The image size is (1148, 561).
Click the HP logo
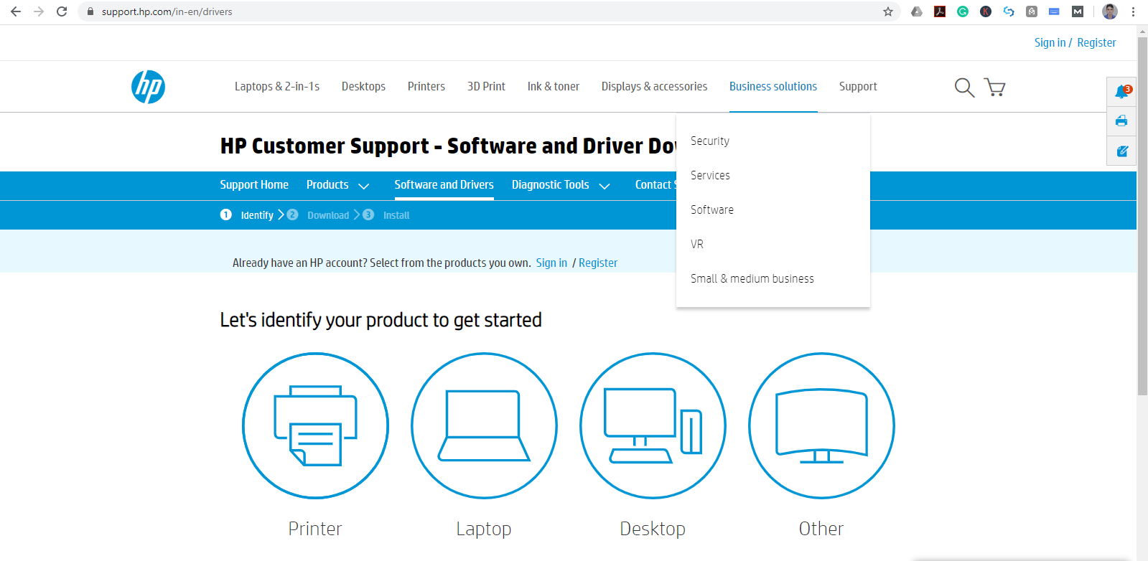[x=148, y=87]
